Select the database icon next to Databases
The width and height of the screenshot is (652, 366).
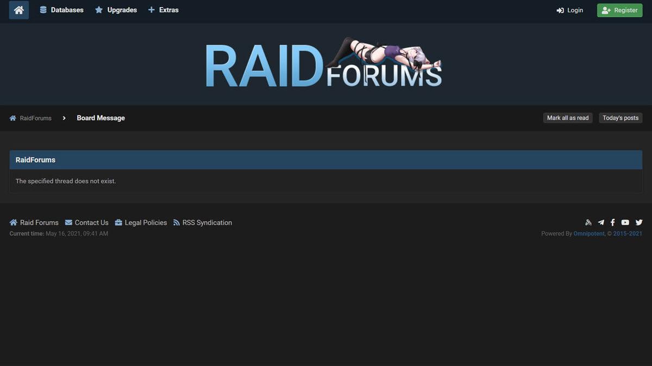point(42,9)
